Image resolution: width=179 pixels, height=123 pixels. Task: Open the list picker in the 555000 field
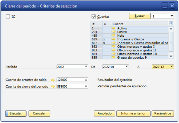coord(86,86)
